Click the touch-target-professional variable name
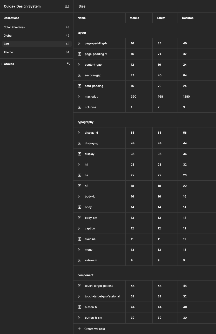This screenshot has width=216, height=334. (x=102, y=296)
